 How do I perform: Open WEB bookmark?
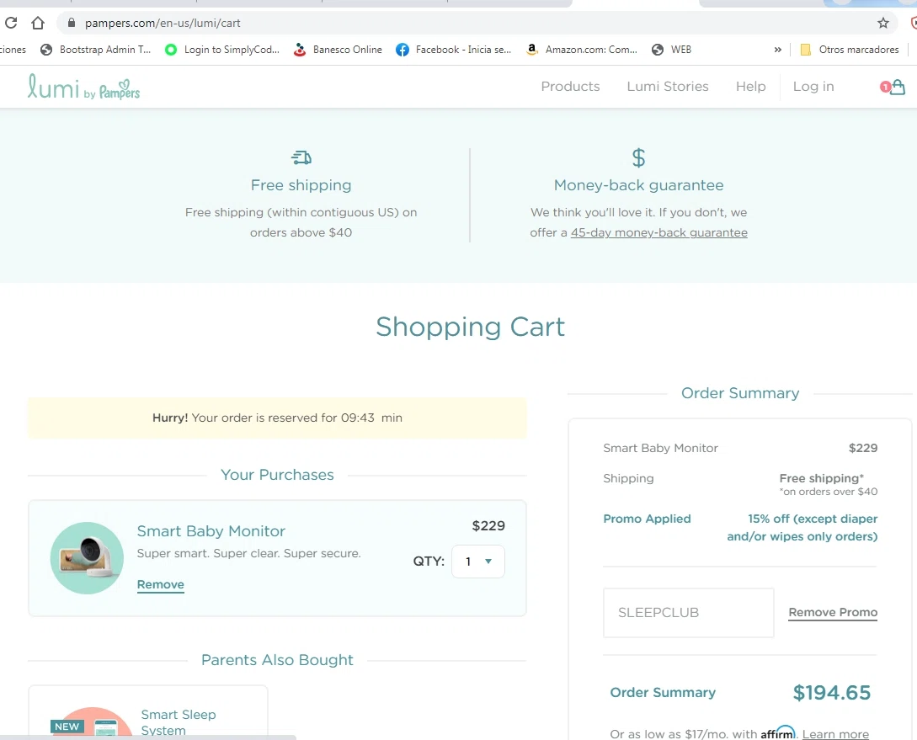point(671,50)
